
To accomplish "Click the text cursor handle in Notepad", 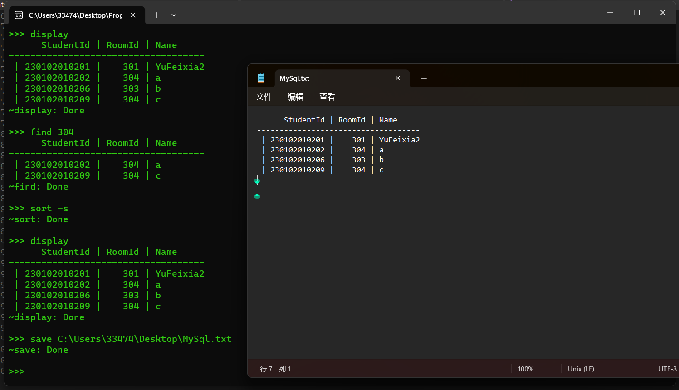I will (x=257, y=180).
